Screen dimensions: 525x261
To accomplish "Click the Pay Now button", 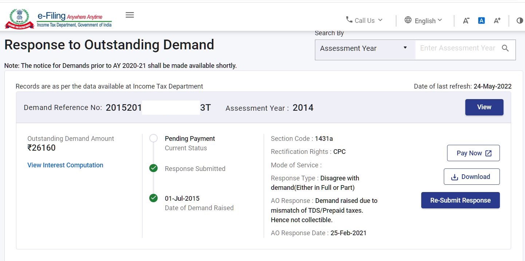I will pyautogui.click(x=473, y=153).
